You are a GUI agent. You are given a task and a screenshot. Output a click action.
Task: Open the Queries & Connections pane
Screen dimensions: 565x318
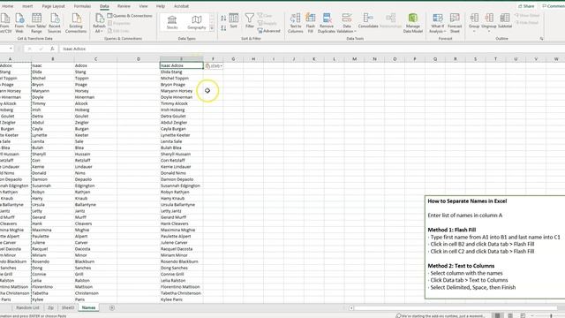[130, 16]
